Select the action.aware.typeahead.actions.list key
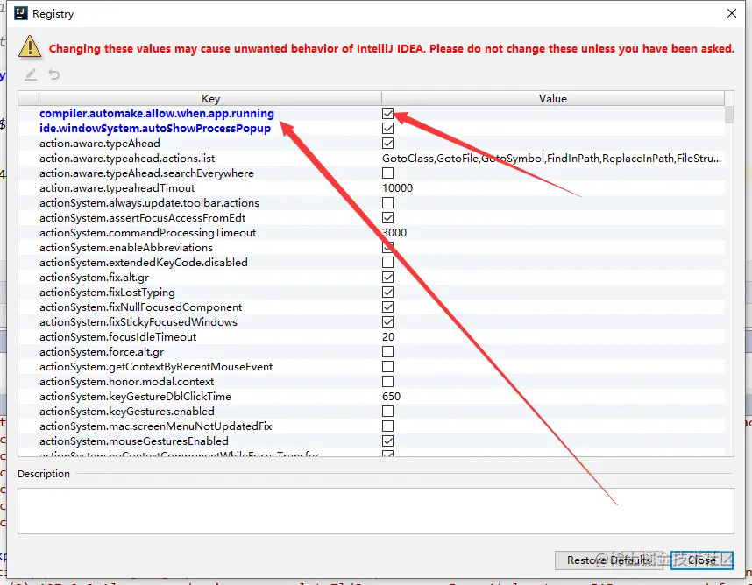 [127, 159]
